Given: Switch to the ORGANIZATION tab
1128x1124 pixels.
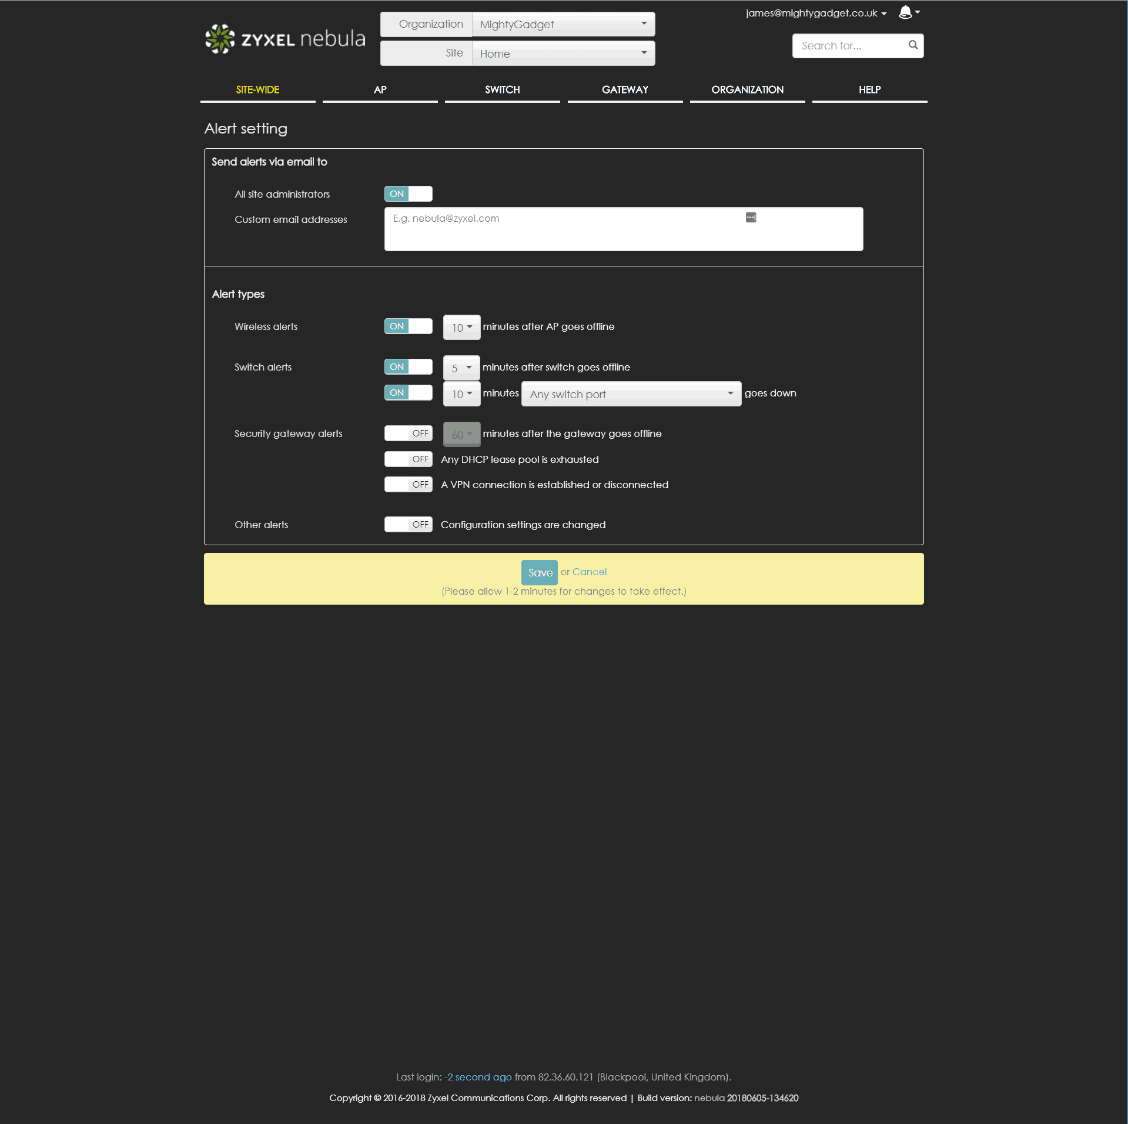Looking at the screenshot, I should coord(747,90).
